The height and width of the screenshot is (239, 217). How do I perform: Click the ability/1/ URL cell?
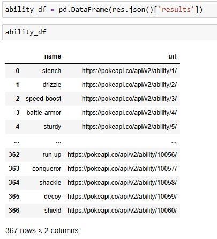point(129,71)
